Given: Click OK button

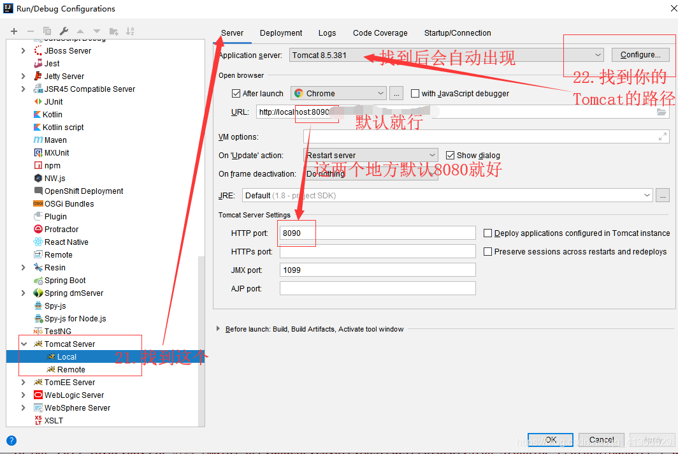Looking at the screenshot, I should (551, 440).
